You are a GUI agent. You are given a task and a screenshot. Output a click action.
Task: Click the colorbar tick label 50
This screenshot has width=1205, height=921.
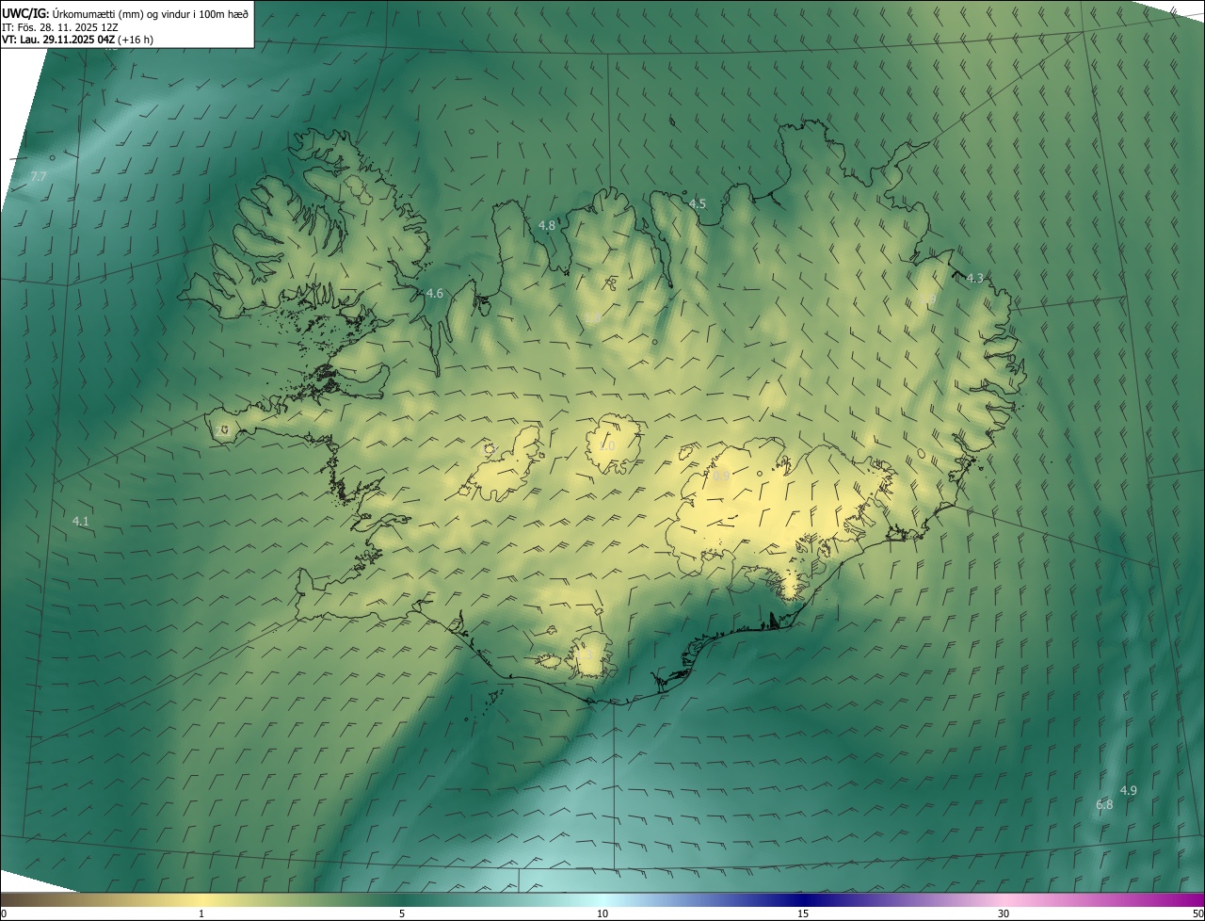pos(1197,913)
